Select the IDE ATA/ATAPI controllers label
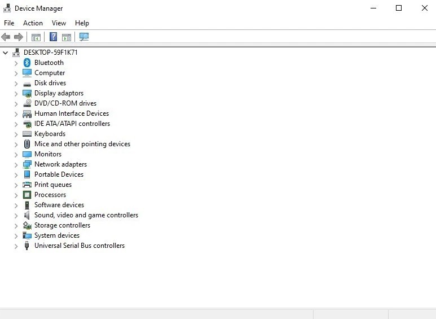 coord(72,124)
